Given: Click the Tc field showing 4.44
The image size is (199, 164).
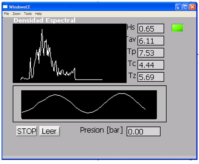Looking at the screenshot, I should [x=151, y=65].
